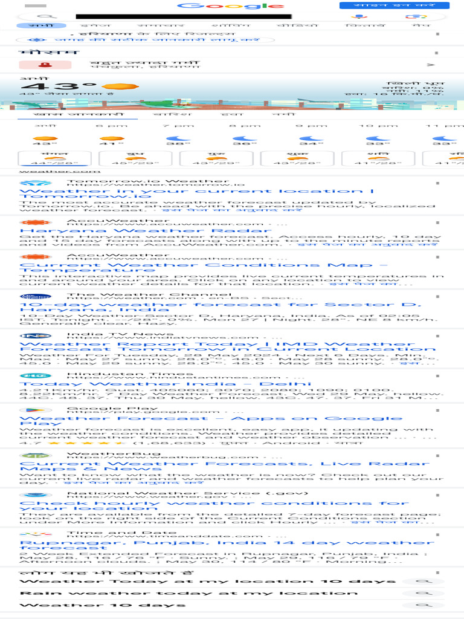Switch to the इमेज (Images) tab
464x619 pixels.
96,25
